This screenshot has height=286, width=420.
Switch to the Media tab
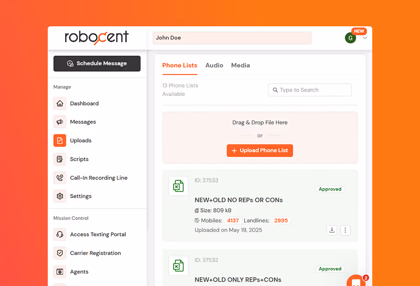pyautogui.click(x=240, y=66)
